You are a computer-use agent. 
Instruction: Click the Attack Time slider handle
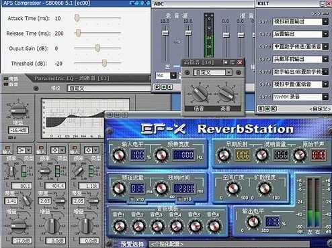click(77, 18)
